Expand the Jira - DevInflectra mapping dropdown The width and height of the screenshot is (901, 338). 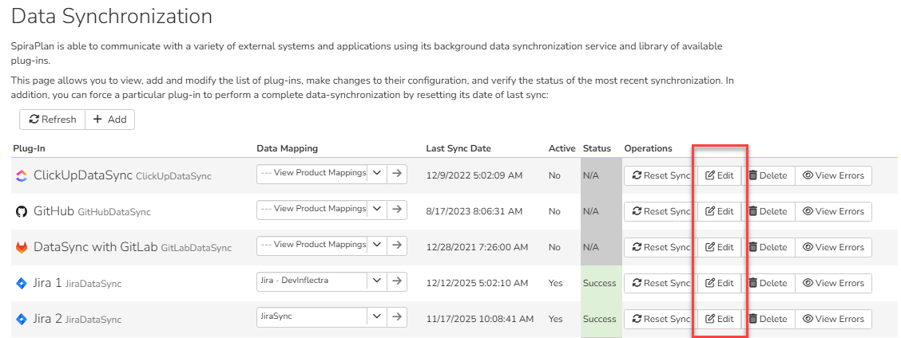point(377,281)
